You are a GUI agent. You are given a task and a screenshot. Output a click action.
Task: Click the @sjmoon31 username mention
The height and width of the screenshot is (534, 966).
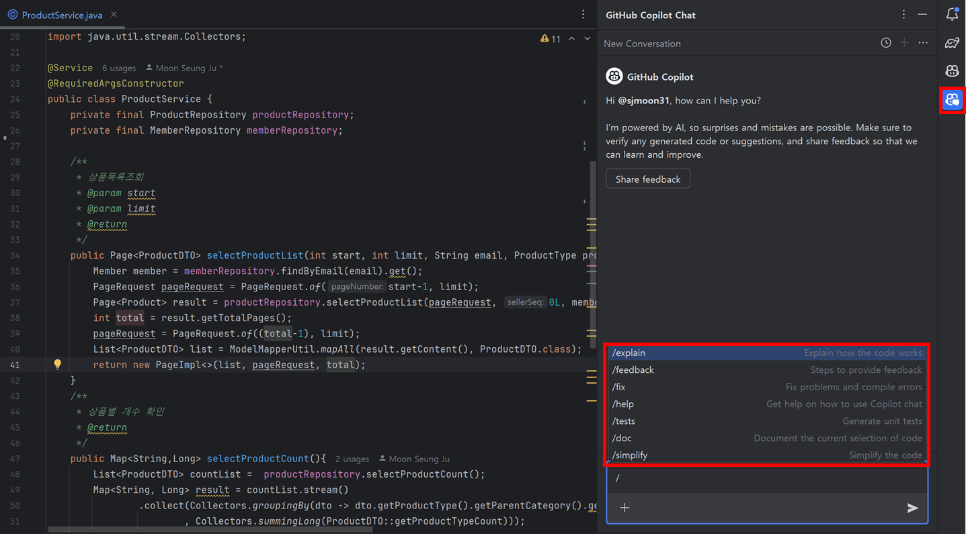coord(643,101)
